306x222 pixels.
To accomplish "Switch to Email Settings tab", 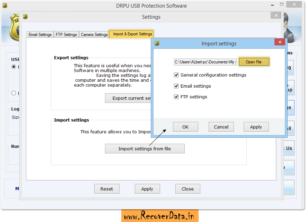I will point(40,35).
